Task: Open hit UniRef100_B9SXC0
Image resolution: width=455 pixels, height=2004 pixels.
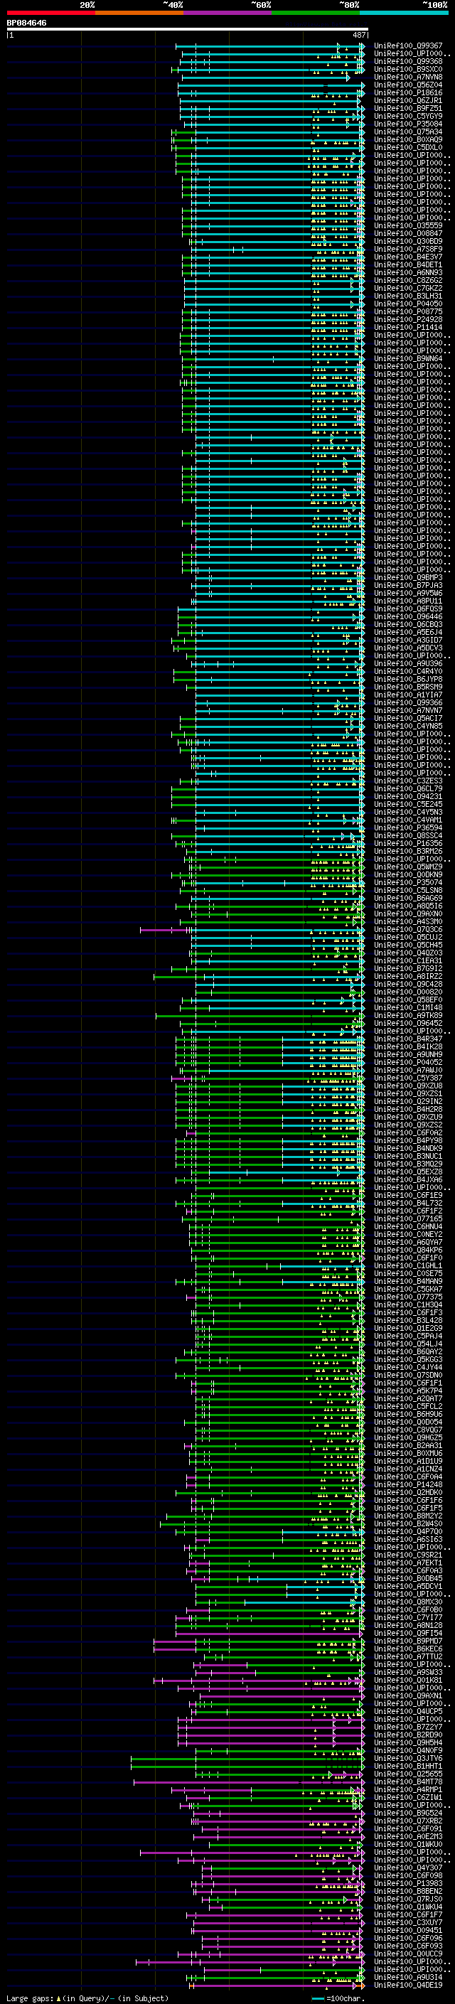Action: click(x=408, y=69)
